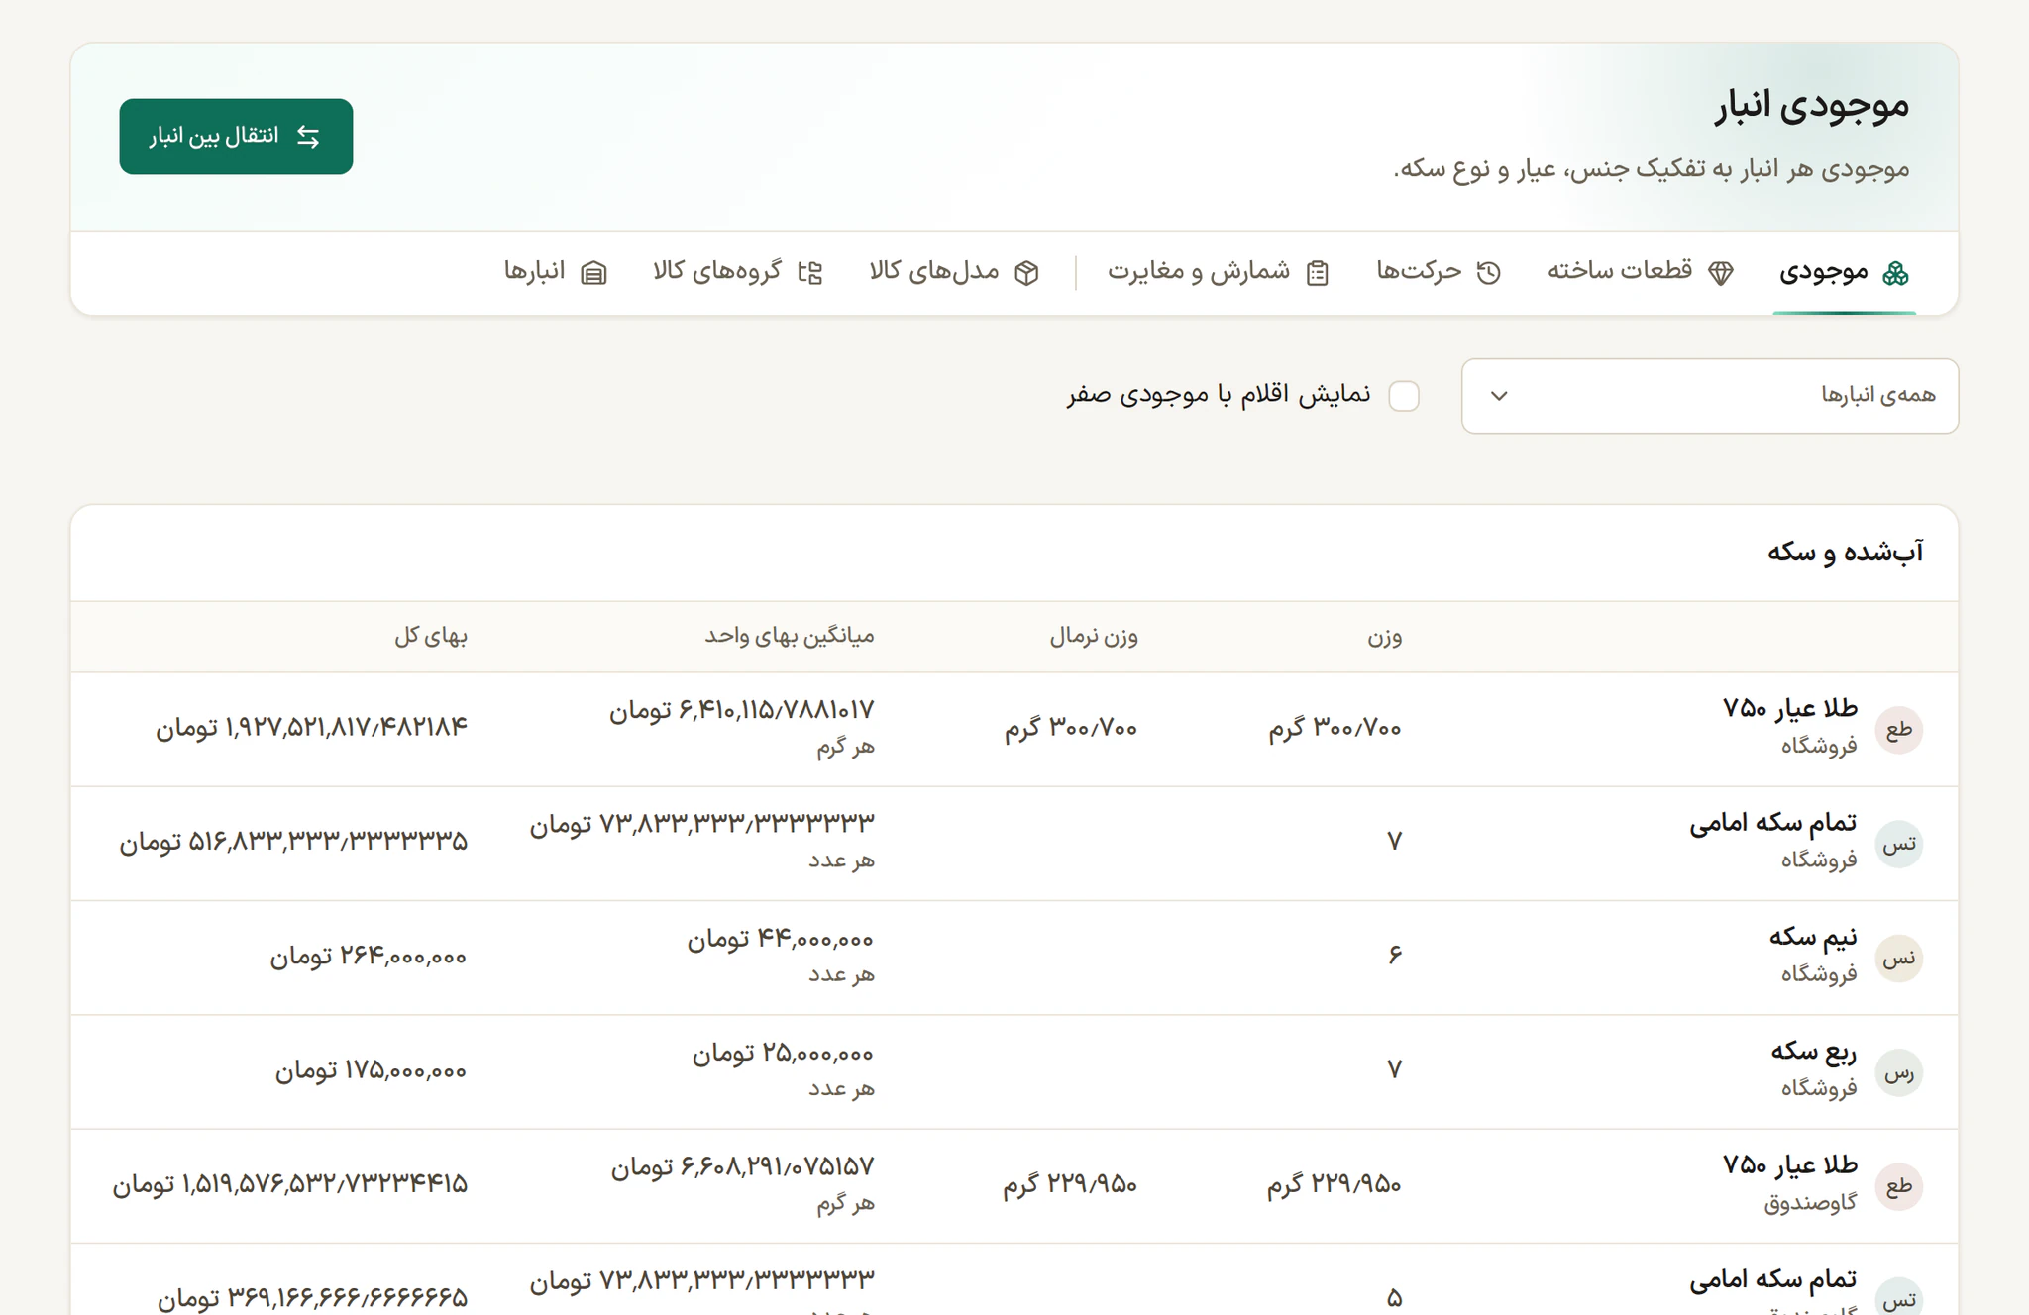The width and height of the screenshot is (2029, 1315).
Task: Click unit price ۴۴,۰۰۰,۰۰۰ تومان
Action: [781, 939]
